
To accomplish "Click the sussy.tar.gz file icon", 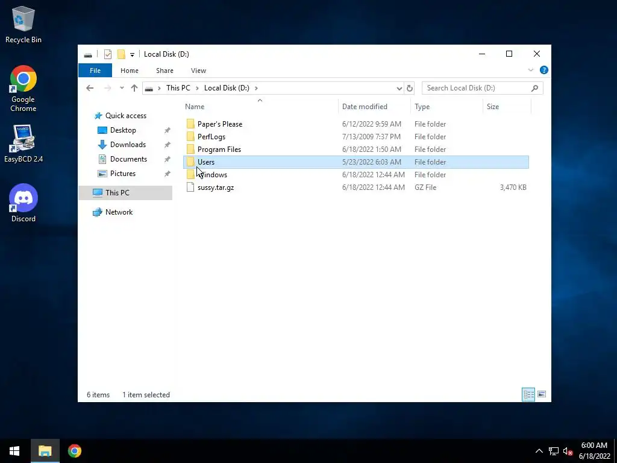I will click(190, 187).
